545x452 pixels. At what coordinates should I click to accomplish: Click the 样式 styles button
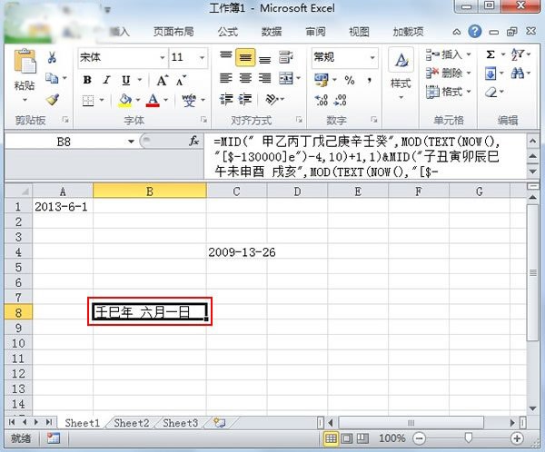(401, 74)
